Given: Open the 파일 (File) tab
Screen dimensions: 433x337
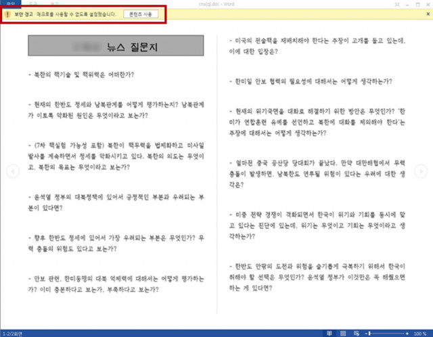Looking at the screenshot, I should pos(9,3).
